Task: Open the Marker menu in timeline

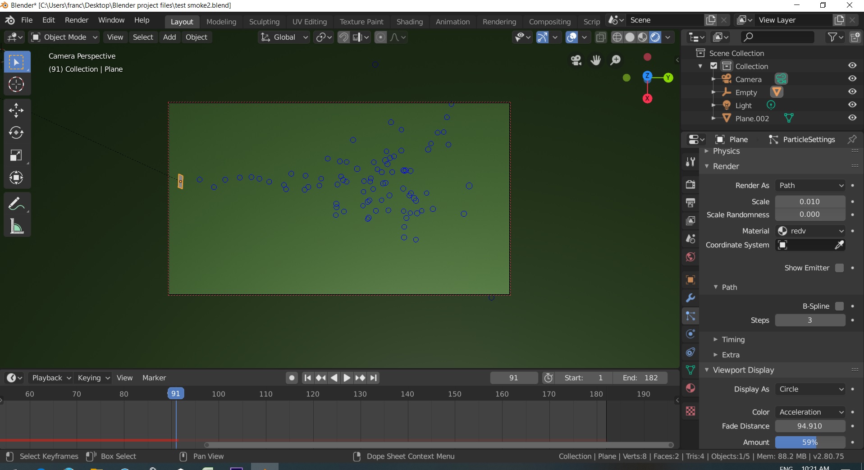Action: (x=154, y=378)
